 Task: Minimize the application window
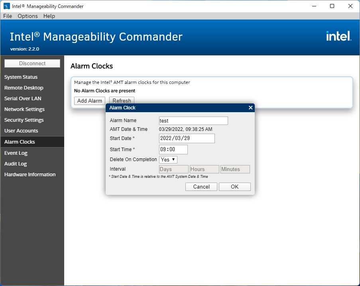click(314, 6)
